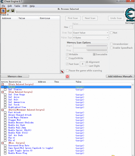This screenshot has height=156, width=135.
Task: Click the red arrow add-to-list icon
Action: coord(62,71)
